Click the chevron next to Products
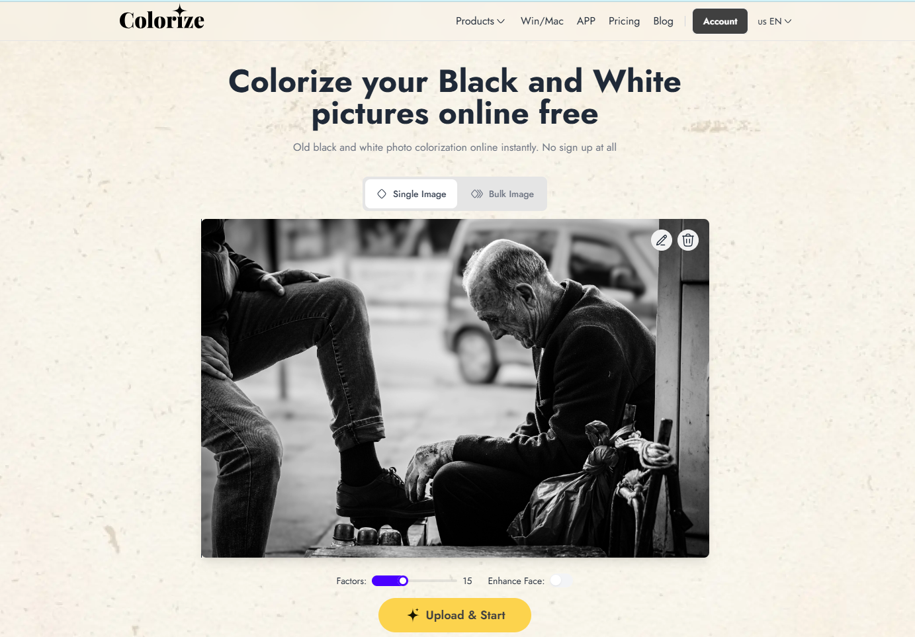This screenshot has height=637, width=915. click(501, 21)
